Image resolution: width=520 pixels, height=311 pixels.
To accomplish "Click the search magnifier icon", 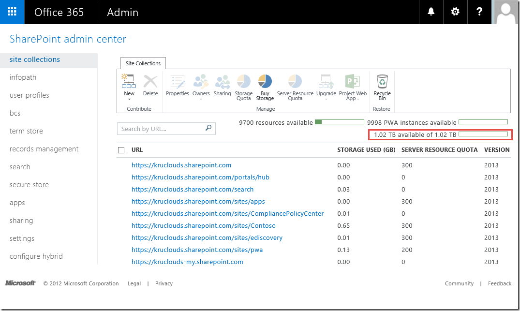I will pos(208,128).
